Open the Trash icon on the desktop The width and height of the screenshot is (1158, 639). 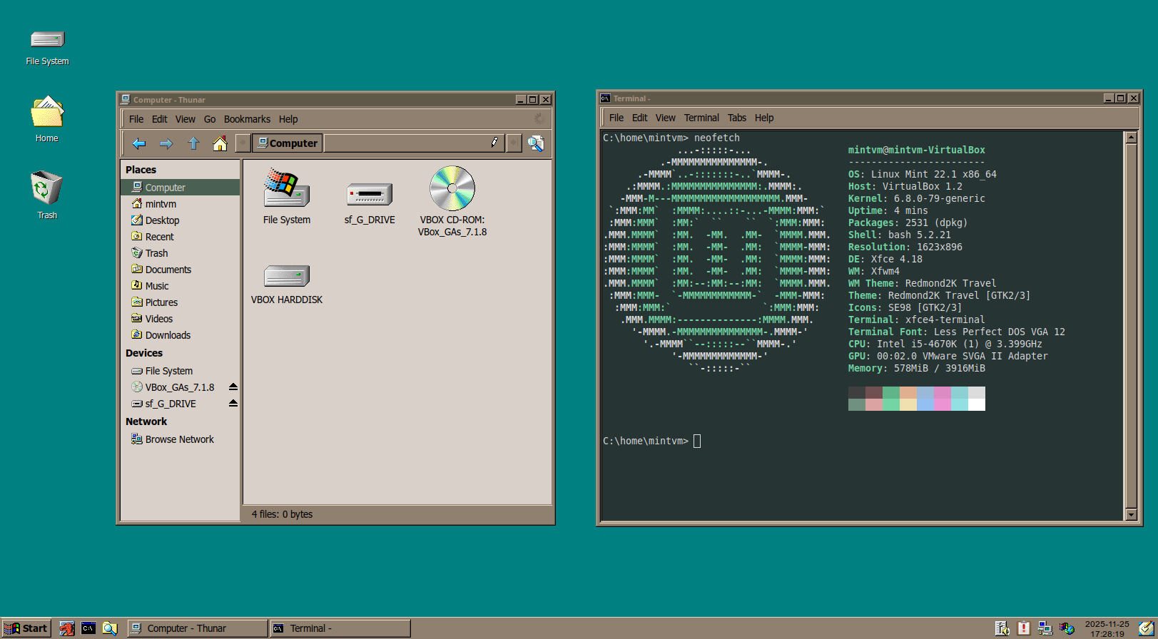click(x=47, y=189)
